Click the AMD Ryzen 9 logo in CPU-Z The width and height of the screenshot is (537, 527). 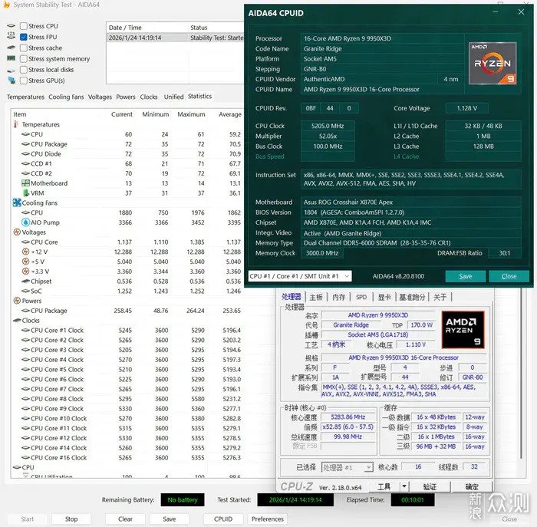point(463,329)
